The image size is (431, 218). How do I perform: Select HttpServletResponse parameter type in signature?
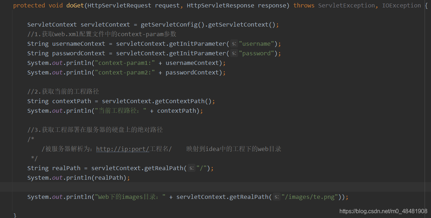tap(221, 5)
